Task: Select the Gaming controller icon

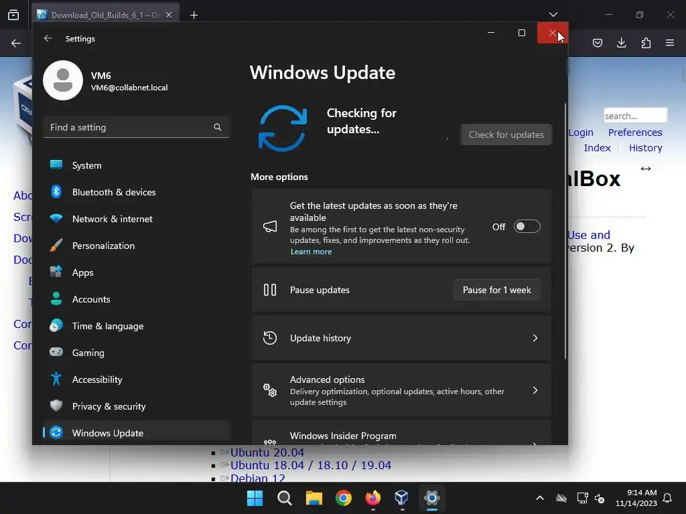Action: click(56, 352)
